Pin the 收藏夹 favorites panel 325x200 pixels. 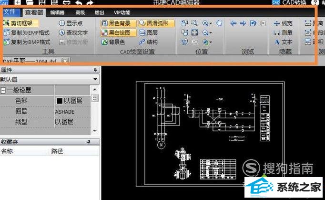click(x=89, y=142)
